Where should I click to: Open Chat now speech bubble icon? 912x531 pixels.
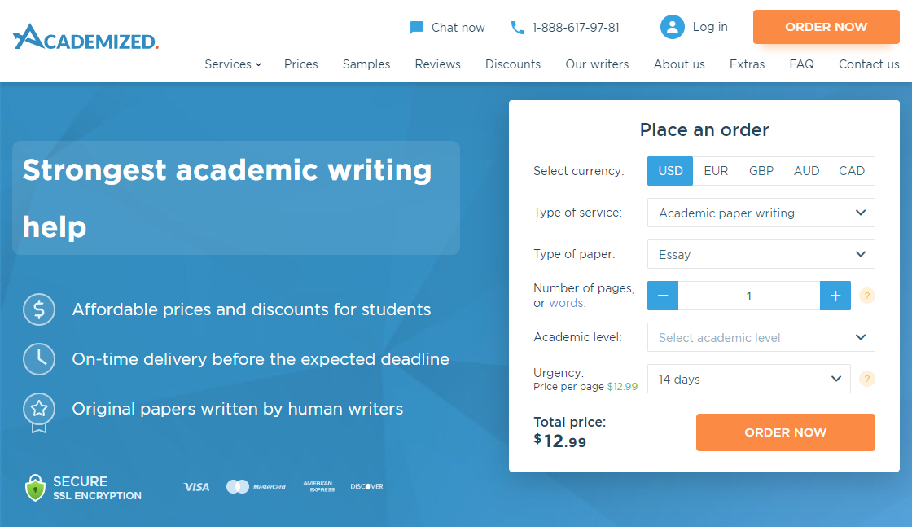(417, 28)
